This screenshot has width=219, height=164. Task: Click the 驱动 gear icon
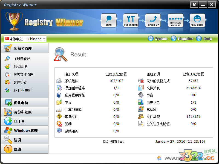click(59, 124)
